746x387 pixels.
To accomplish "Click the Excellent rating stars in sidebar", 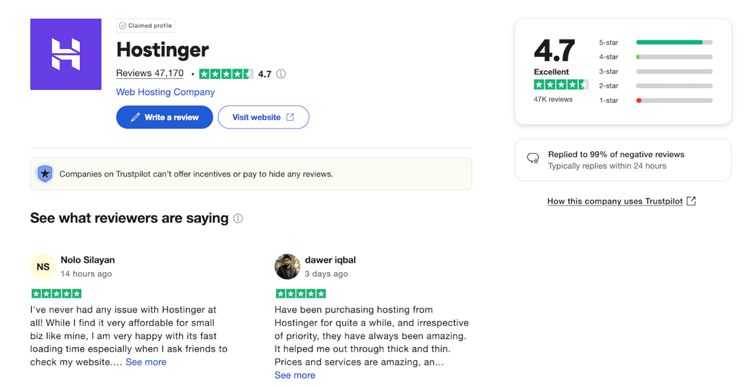I will click(561, 84).
